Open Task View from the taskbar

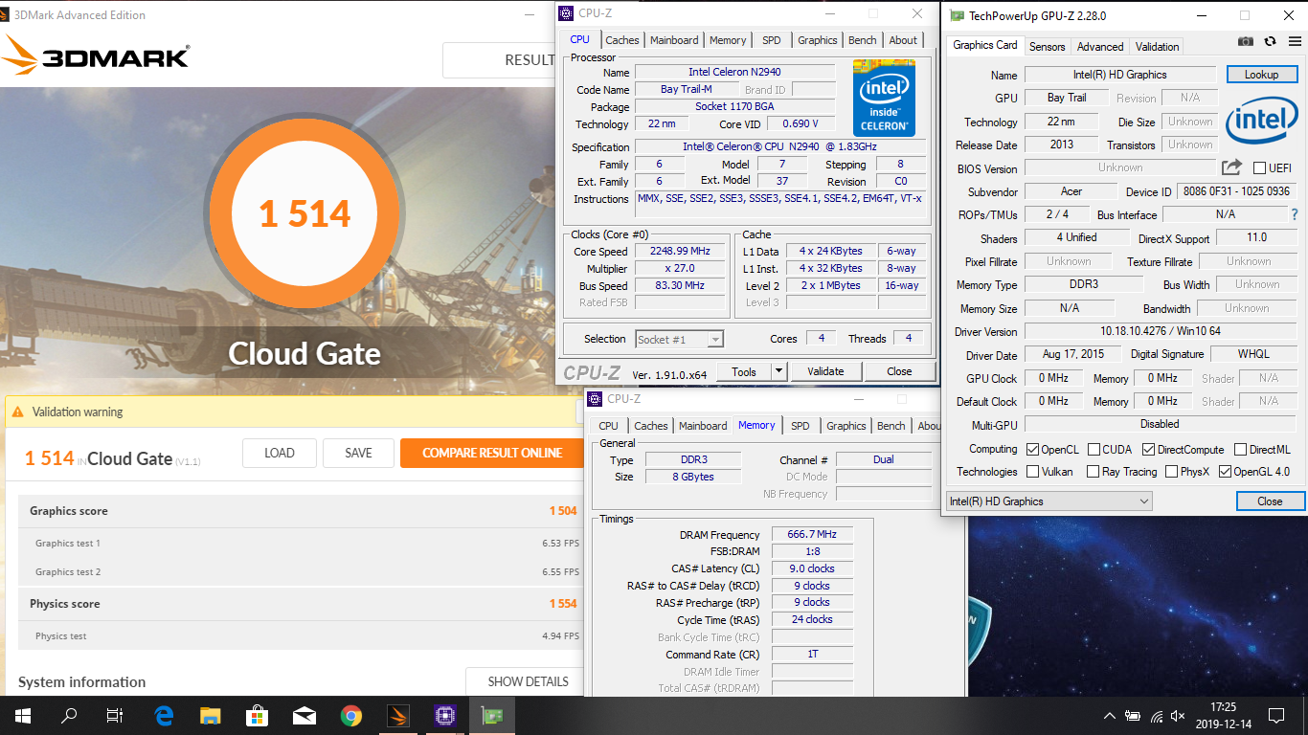pyautogui.click(x=115, y=715)
